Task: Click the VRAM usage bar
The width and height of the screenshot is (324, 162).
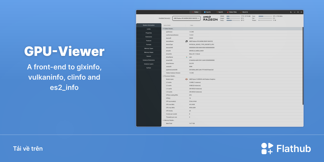Action: coord(233,16)
